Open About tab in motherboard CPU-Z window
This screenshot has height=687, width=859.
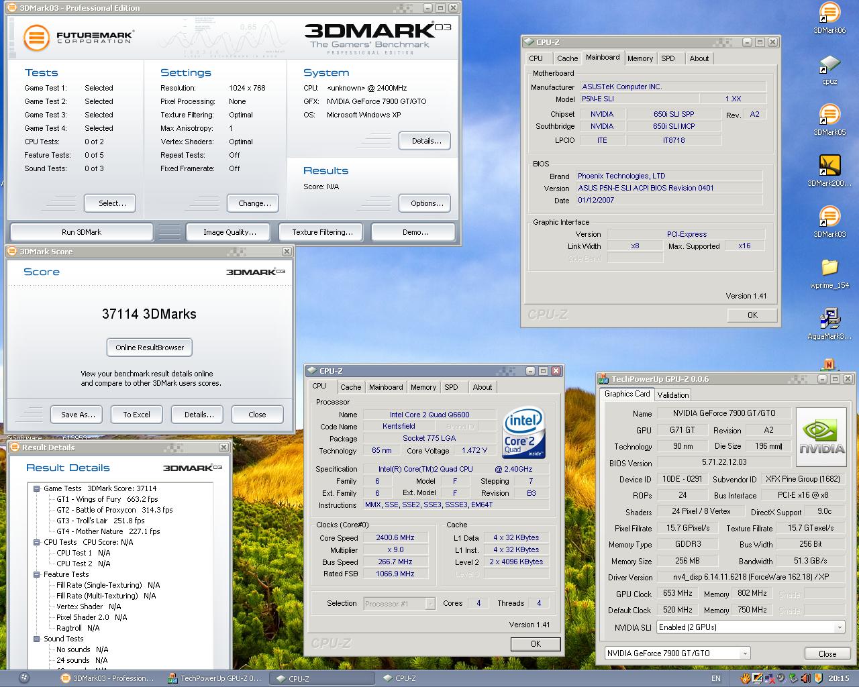(x=699, y=58)
